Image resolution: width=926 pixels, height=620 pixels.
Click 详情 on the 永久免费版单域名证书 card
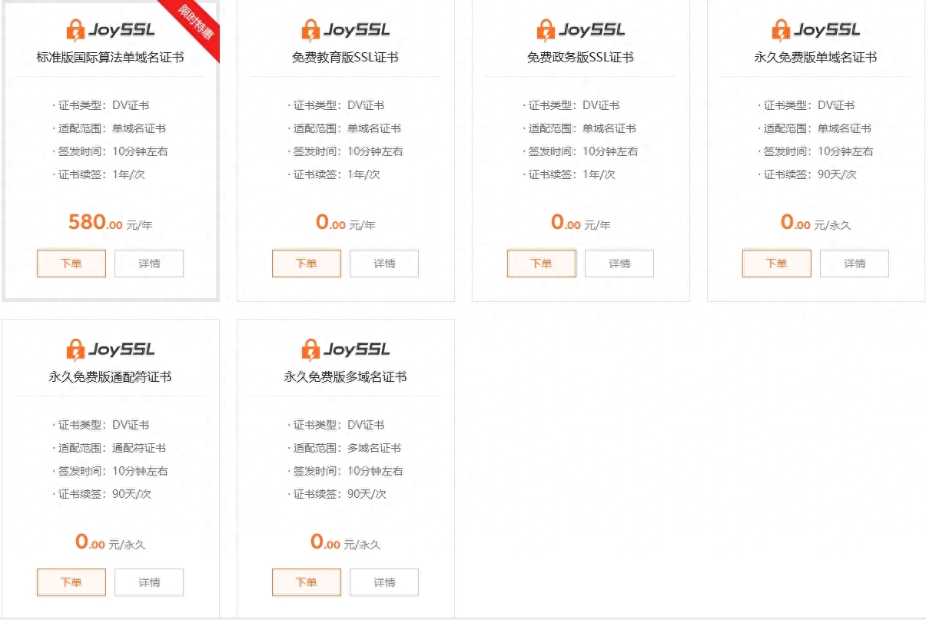(x=854, y=264)
